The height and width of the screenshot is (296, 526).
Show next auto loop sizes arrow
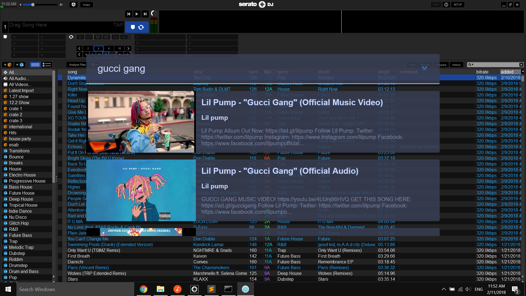pos(128,49)
